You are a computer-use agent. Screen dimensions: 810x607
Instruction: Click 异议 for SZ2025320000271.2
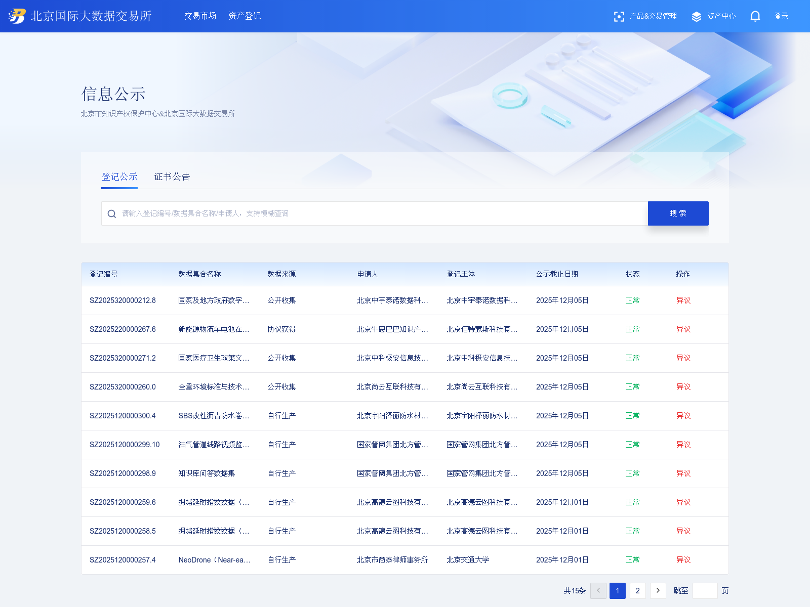[683, 358]
